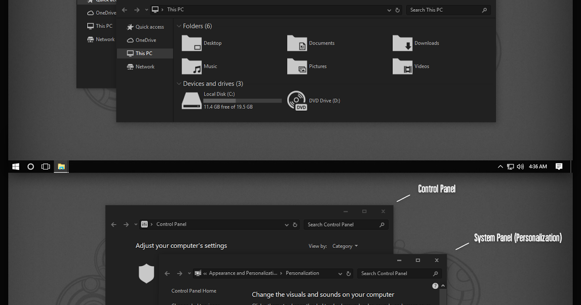Image resolution: width=581 pixels, height=305 pixels.
Task: Collapse the Devices and drives (3) section
Action: [x=179, y=83]
